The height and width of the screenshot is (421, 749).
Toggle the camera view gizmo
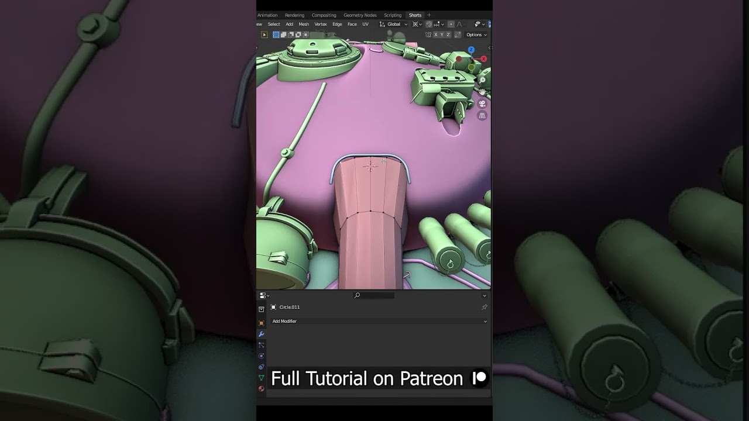pyautogui.click(x=482, y=103)
